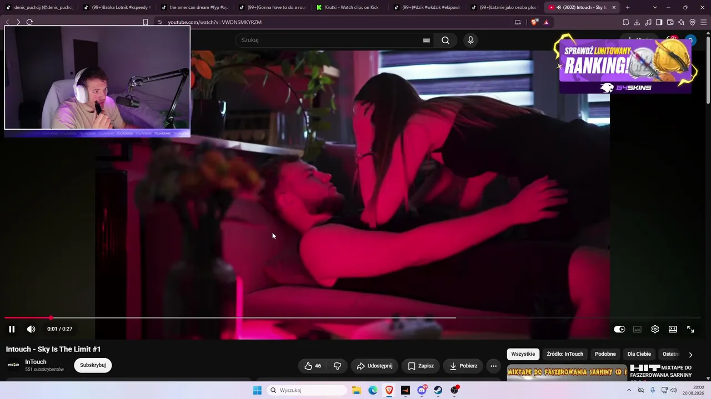Open OBS Studio from the taskbar
Image resolution: width=711 pixels, height=399 pixels.
455,390
